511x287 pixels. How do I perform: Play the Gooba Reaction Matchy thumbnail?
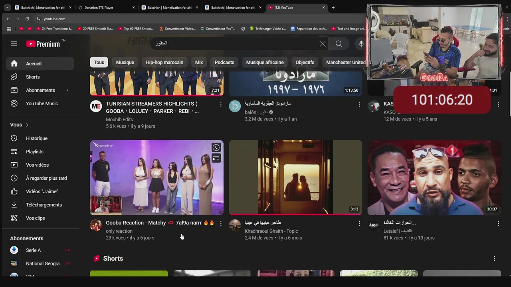pyautogui.click(x=156, y=177)
